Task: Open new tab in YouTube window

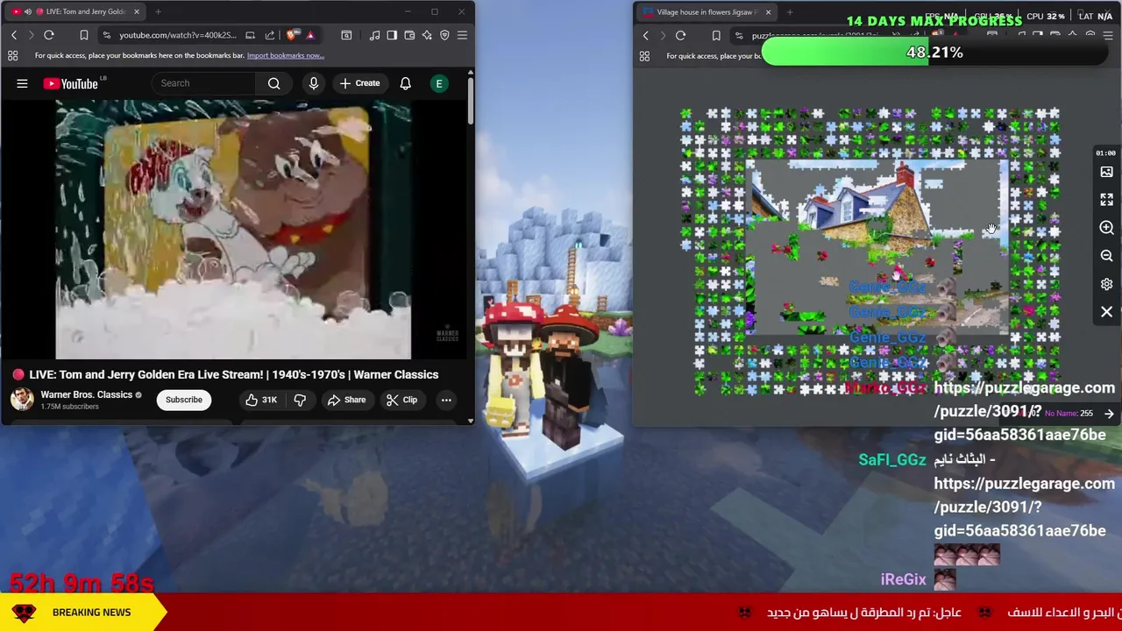Action: pyautogui.click(x=158, y=11)
